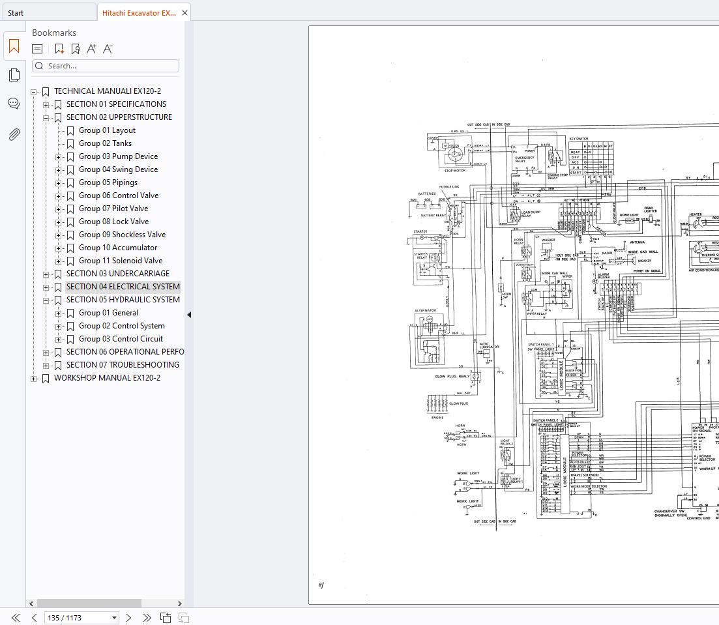The width and height of the screenshot is (719, 625).
Task: Select TECHNICAL MANUALI EX120-2 bookmark
Action: point(108,91)
